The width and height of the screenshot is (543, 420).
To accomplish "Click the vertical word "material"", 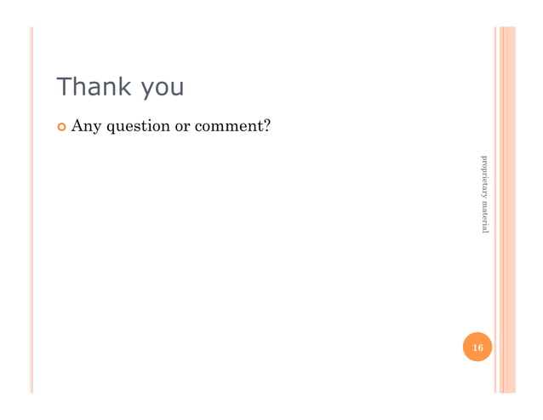I will click(x=485, y=217).
